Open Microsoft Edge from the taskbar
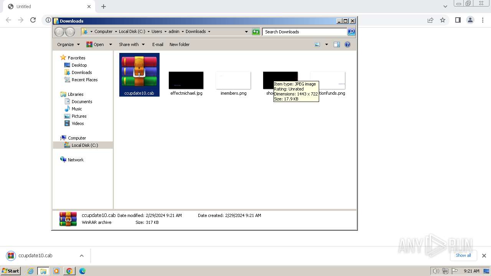This screenshot has height=276, width=491. coord(82,271)
